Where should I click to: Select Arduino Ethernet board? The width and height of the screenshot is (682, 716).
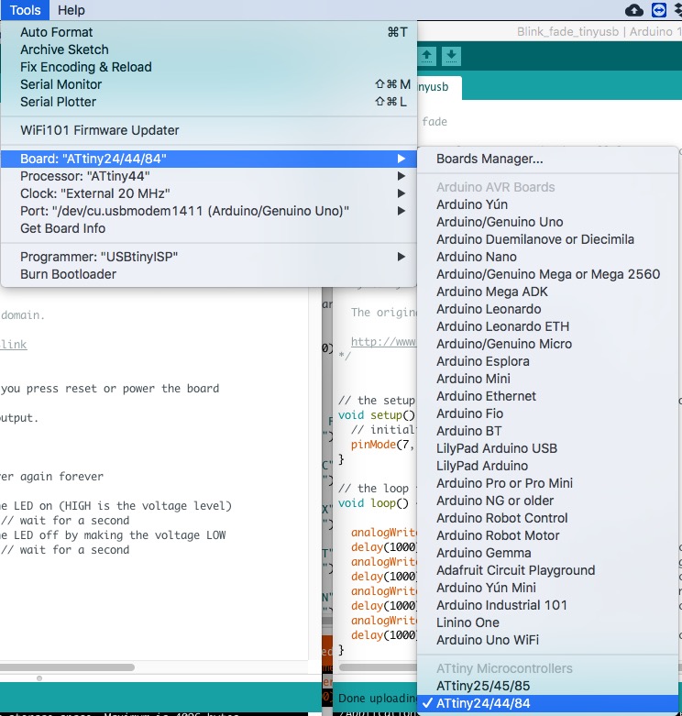coord(548,396)
